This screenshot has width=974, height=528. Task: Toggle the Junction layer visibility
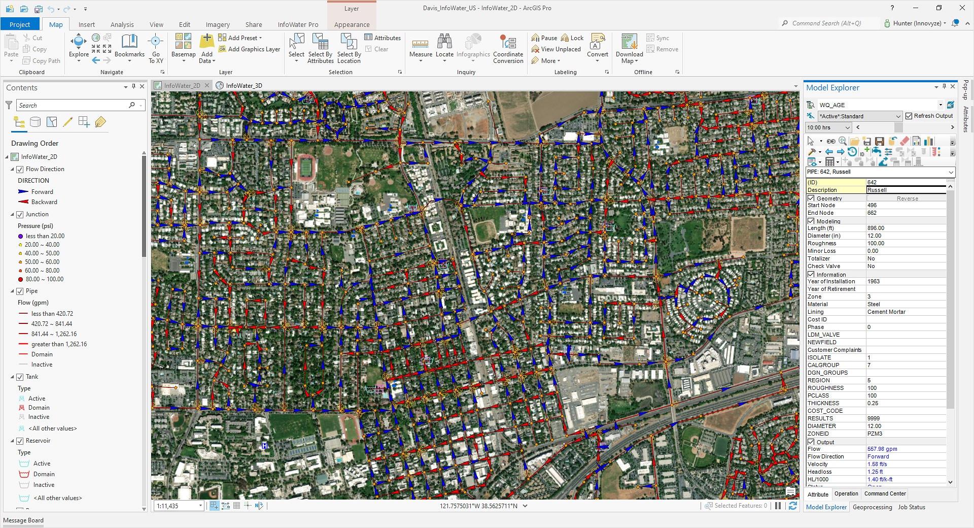(x=20, y=214)
